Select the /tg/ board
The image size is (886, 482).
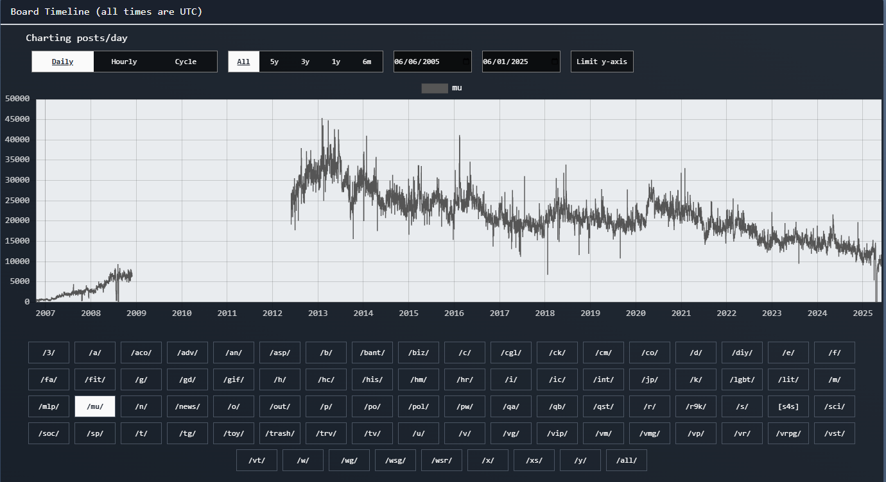pos(187,433)
